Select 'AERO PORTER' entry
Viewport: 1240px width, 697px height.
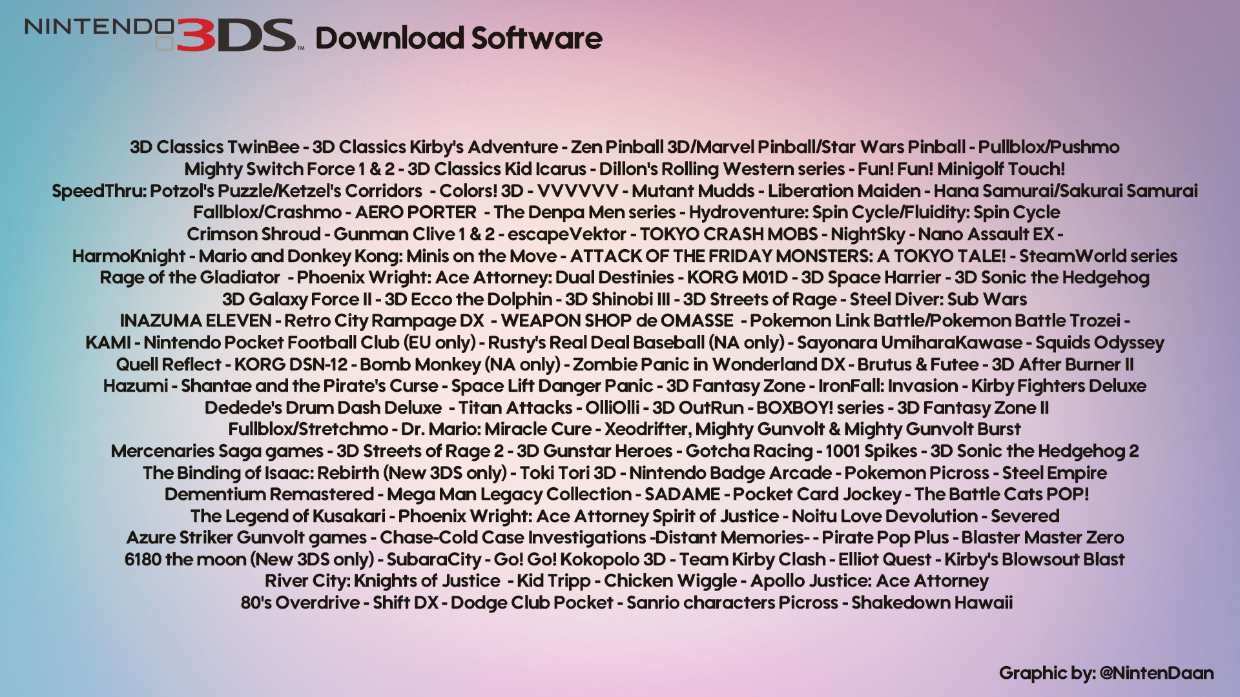416,212
